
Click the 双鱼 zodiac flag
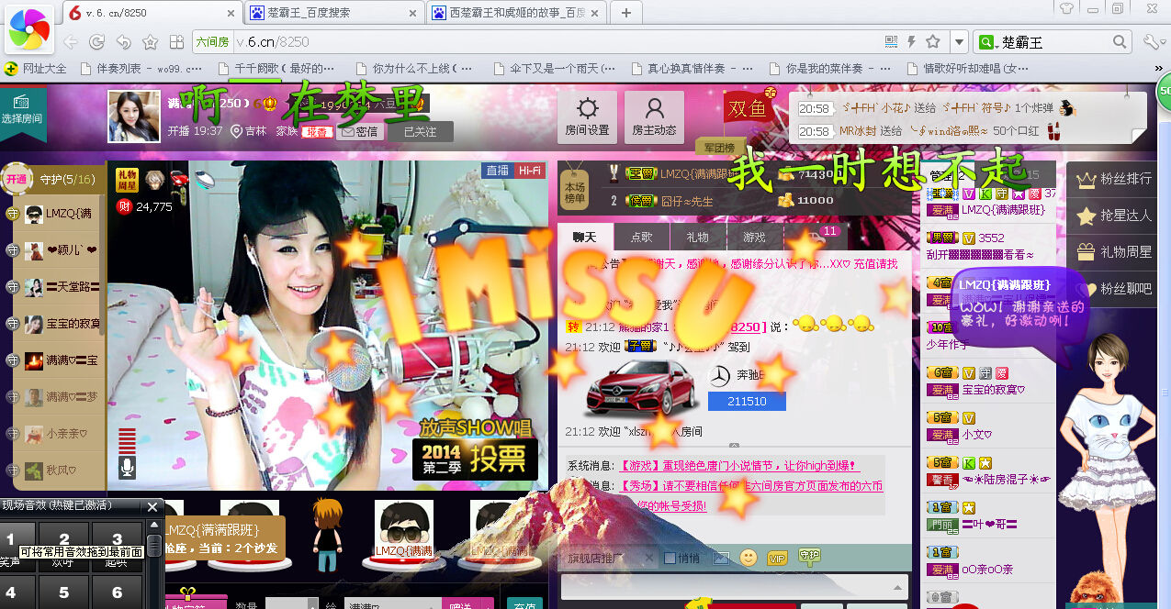[749, 108]
